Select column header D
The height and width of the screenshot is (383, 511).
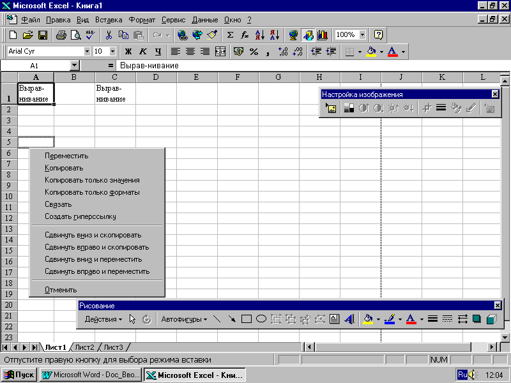tap(156, 77)
